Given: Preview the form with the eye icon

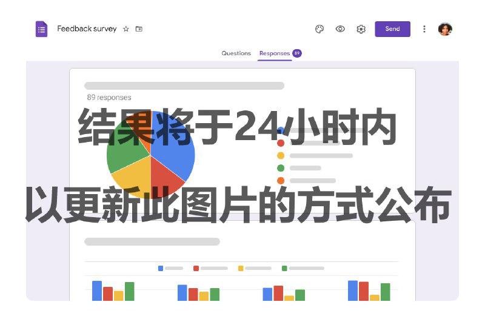Looking at the screenshot, I should pyautogui.click(x=340, y=29).
